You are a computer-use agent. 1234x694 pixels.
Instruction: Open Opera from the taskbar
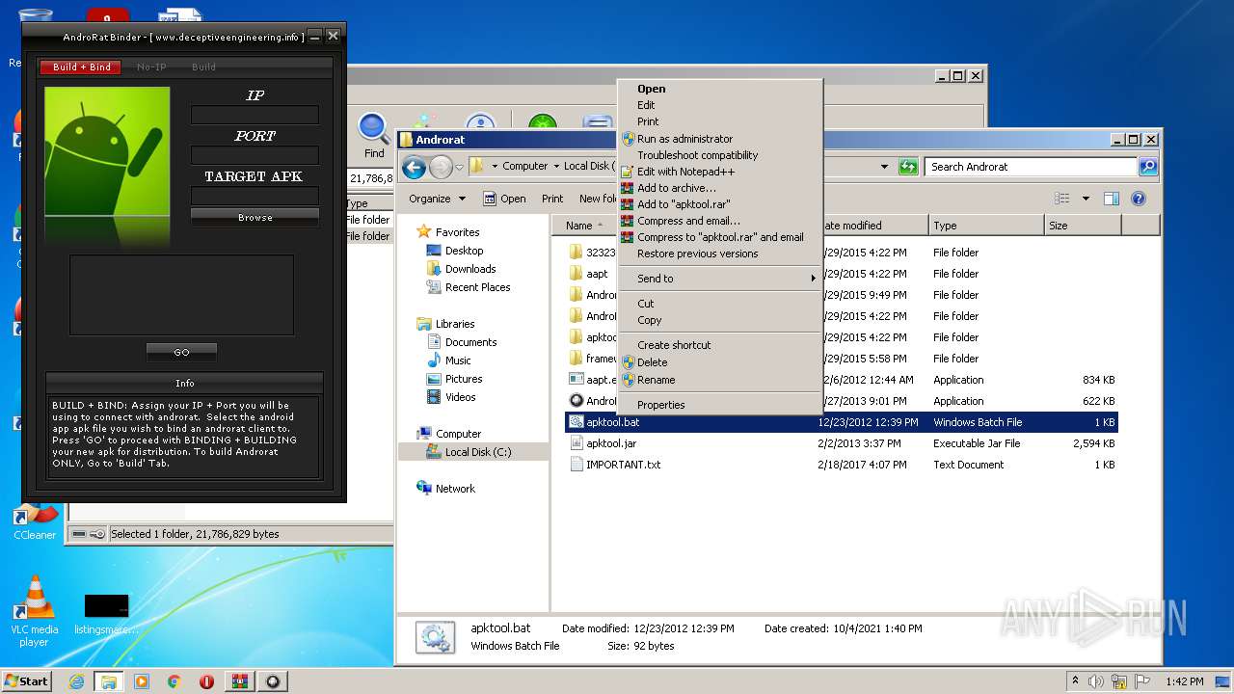(207, 681)
